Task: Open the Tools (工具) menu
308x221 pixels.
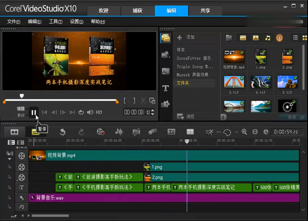Action: point(56,22)
